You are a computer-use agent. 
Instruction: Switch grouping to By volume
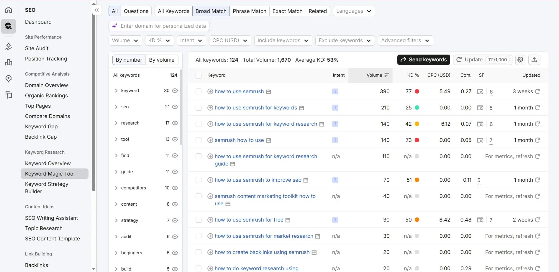point(162,60)
